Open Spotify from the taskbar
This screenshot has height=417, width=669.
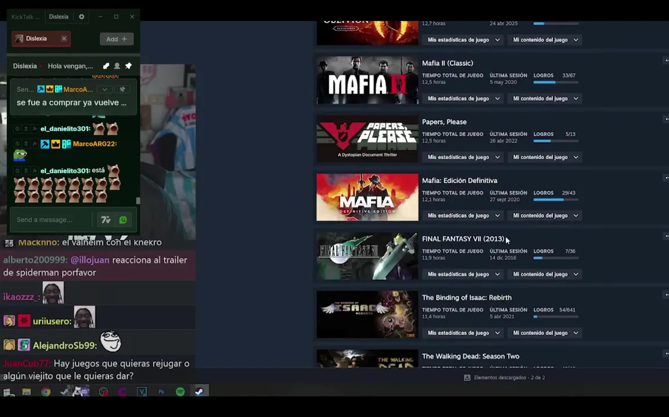coord(180,392)
